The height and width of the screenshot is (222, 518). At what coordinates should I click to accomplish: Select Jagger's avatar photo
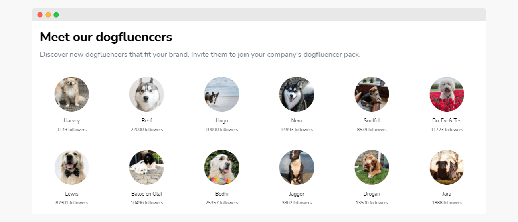tap(297, 167)
